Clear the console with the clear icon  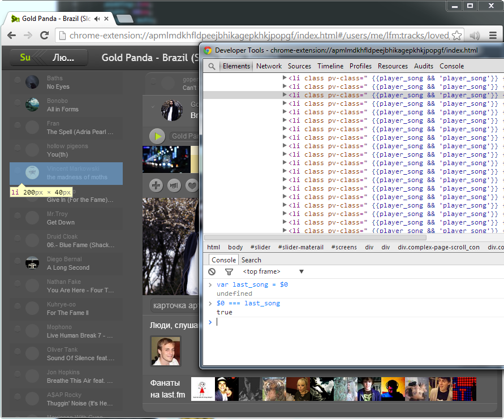[x=212, y=272]
